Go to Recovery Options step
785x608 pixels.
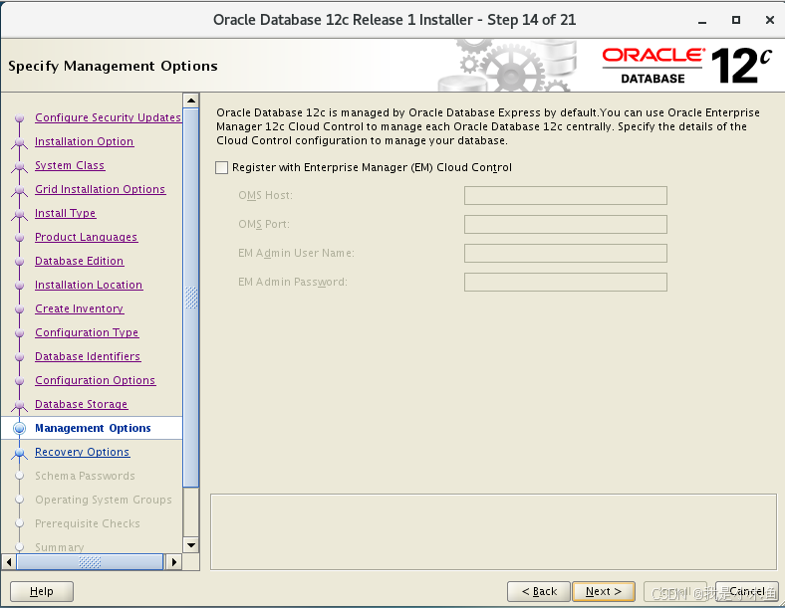82,452
